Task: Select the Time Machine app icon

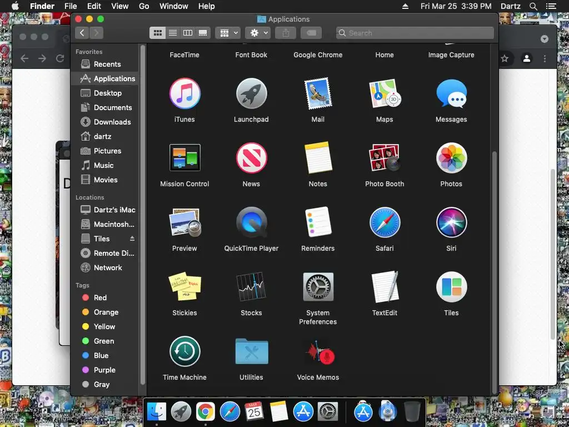Action: (184, 351)
